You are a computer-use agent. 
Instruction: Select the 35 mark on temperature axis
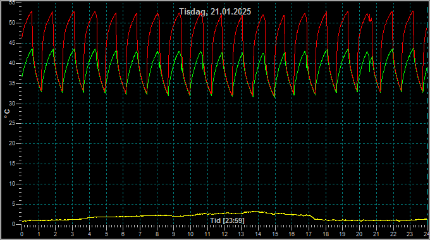pyautogui.click(x=12, y=83)
